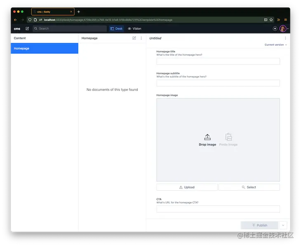Open the presence status circle icon
Screen dimensions: 301x246
(275, 29)
